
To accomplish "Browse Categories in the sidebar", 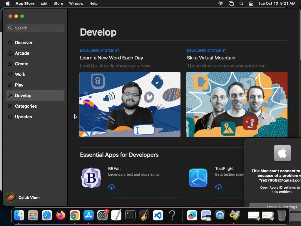I will [35, 106].
